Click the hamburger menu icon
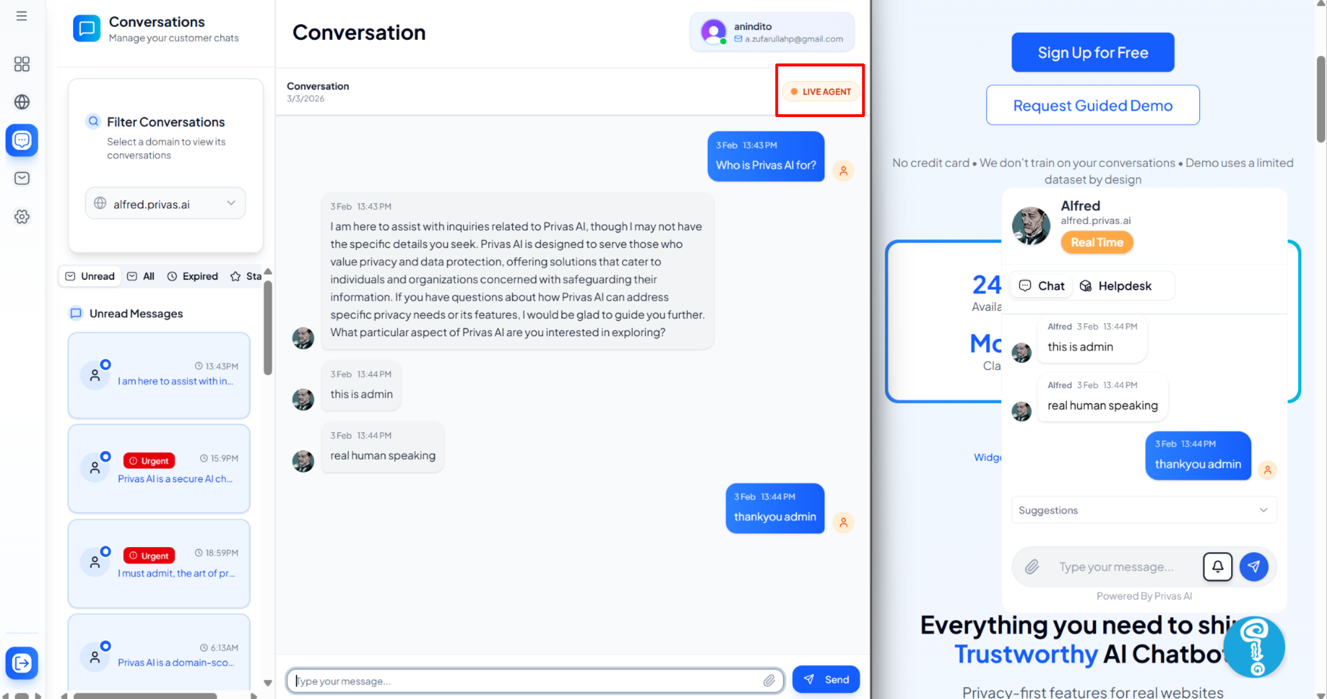Image resolution: width=1327 pixels, height=699 pixels. pos(21,16)
